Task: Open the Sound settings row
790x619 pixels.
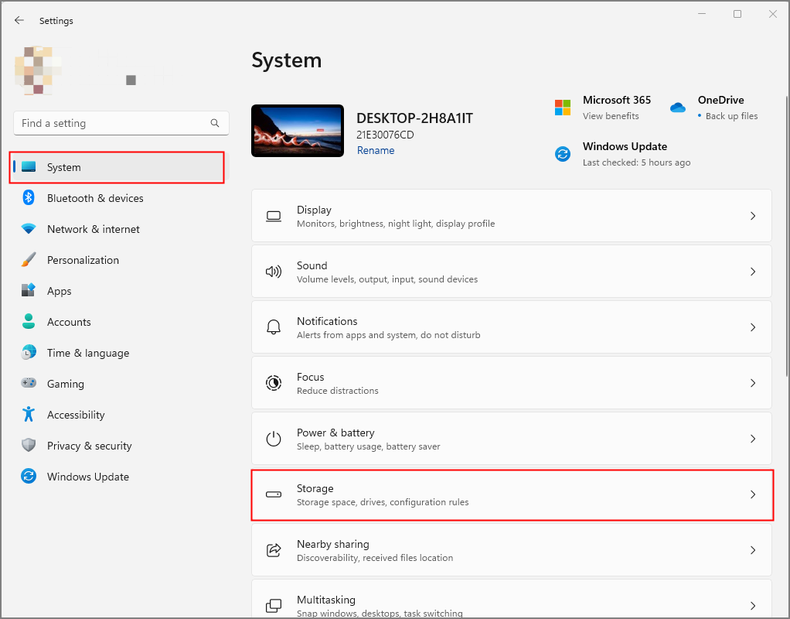Action: 511,271
